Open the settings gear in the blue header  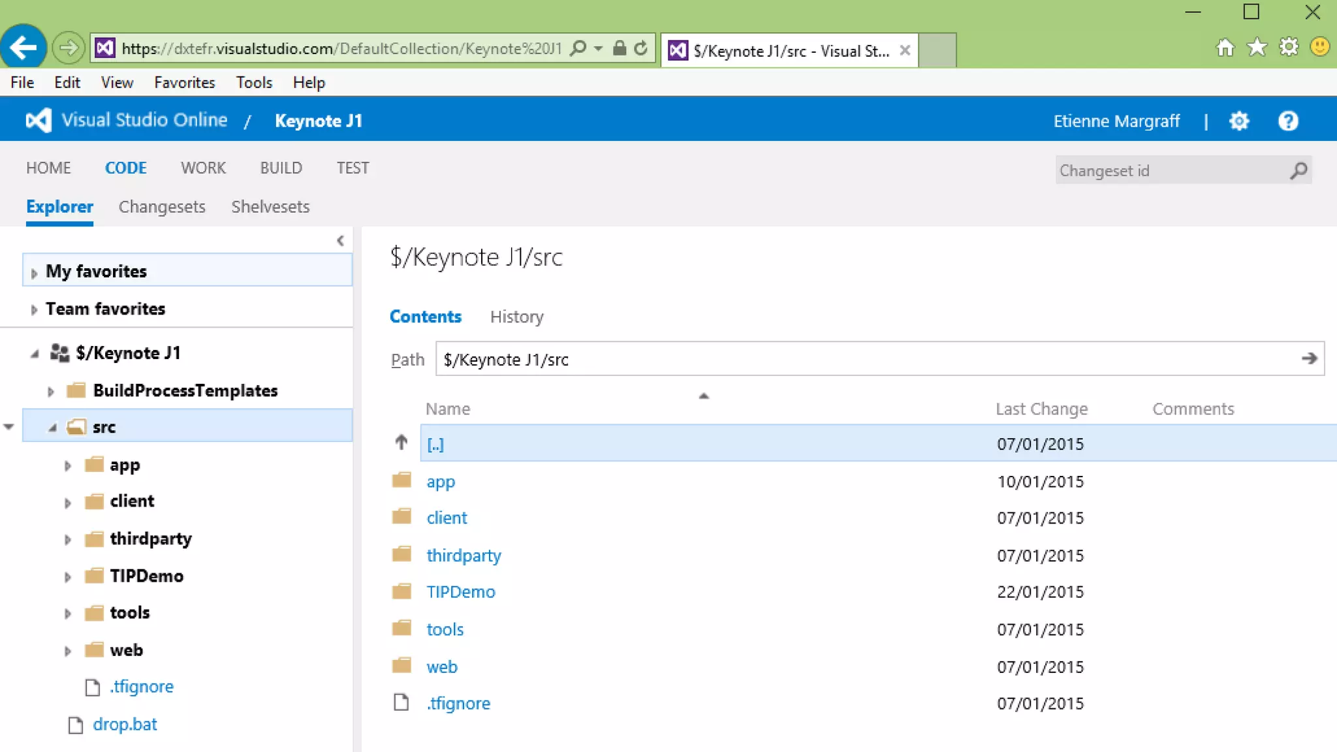coord(1238,121)
